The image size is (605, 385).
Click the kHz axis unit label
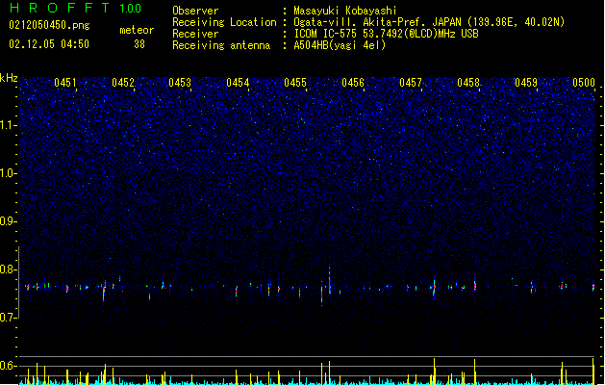pyautogui.click(x=9, y=78)
